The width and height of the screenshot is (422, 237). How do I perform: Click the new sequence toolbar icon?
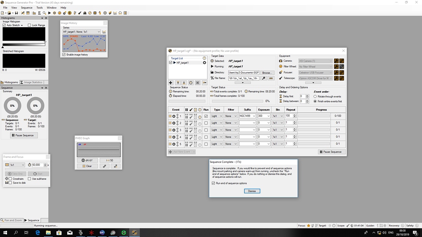click(x=2, y=13)
